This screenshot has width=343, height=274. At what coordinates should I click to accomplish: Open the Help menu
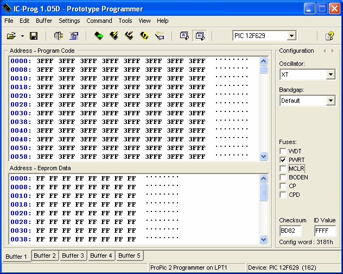point(162,21)
